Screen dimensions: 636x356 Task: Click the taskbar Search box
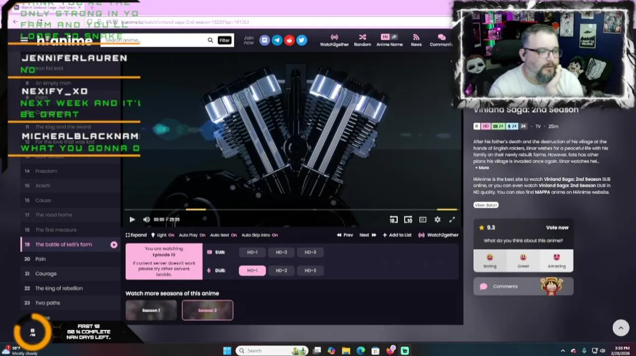tap(272, 351)
